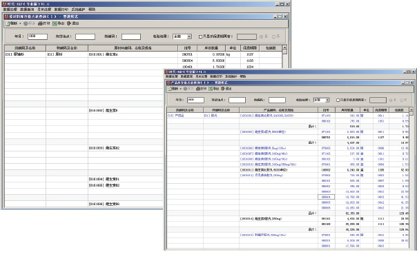Click greyed second toolbar icon in back window

click(x=26, y=23)
